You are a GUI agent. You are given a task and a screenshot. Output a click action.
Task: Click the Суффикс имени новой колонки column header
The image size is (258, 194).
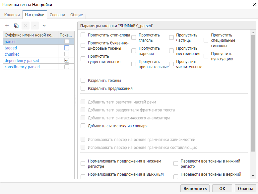tap(31, 35)
